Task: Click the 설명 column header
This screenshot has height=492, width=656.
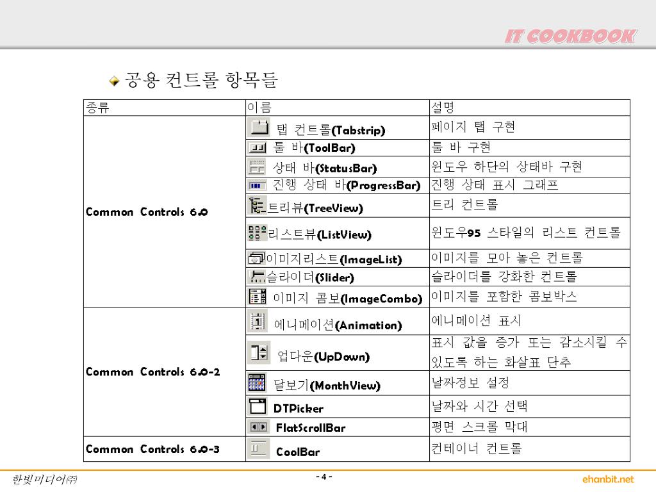Action: coord(443,108)
